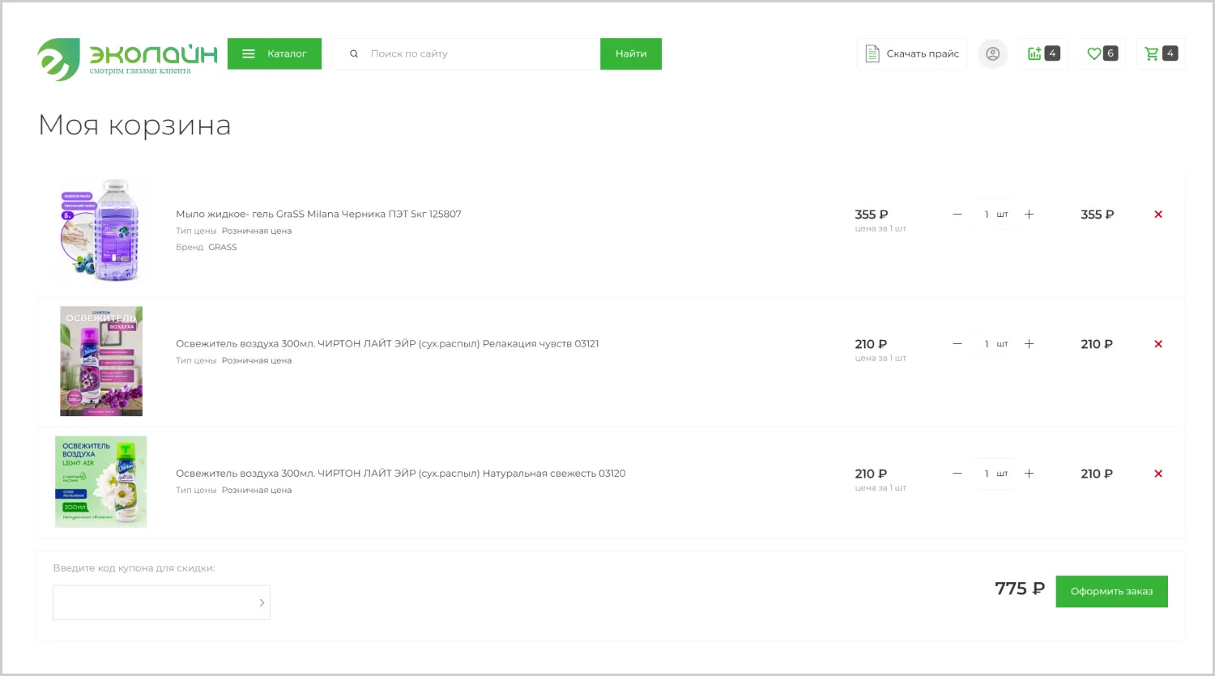Remove Натуральная свежесть freshener from cart
1215x676 pixels.
tap(1158, 474)
